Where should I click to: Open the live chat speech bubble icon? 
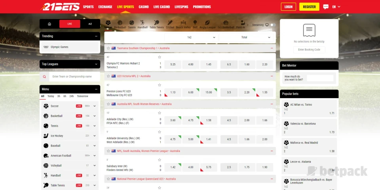click(x=326, y=7)
